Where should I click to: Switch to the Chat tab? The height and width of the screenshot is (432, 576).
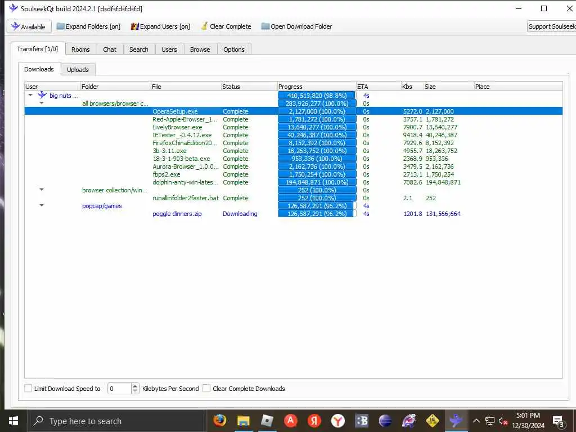pos(110,49)
